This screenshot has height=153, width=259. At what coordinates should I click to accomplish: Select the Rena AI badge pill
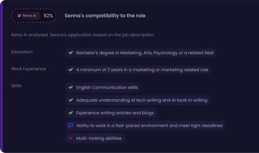click(x=27, y=16)
